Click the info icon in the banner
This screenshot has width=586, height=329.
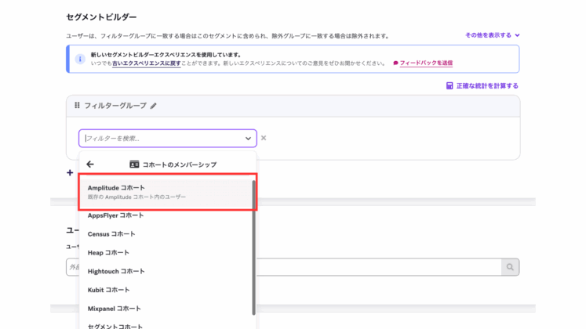pos(80,59)
